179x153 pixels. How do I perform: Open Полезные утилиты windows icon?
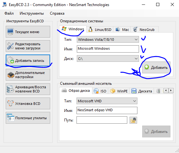10,118
